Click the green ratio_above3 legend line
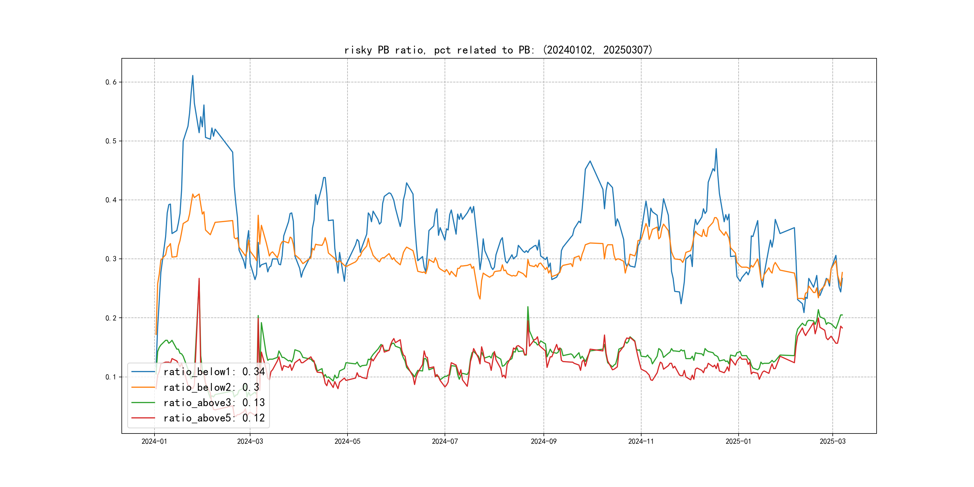 coord(143,403)
